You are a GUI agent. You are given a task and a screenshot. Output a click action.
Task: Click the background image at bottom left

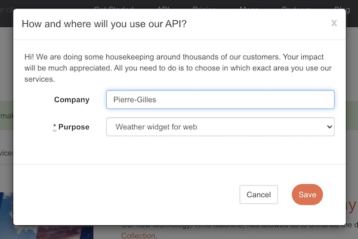6,215
